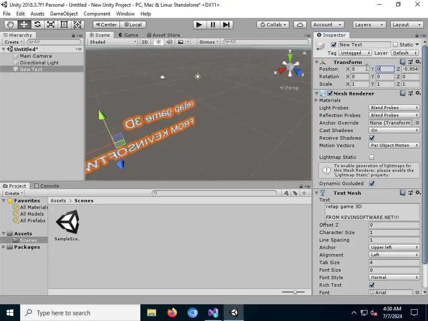428x321 pixels.
Task: Step forward one frame
Action: coord(226,25)
